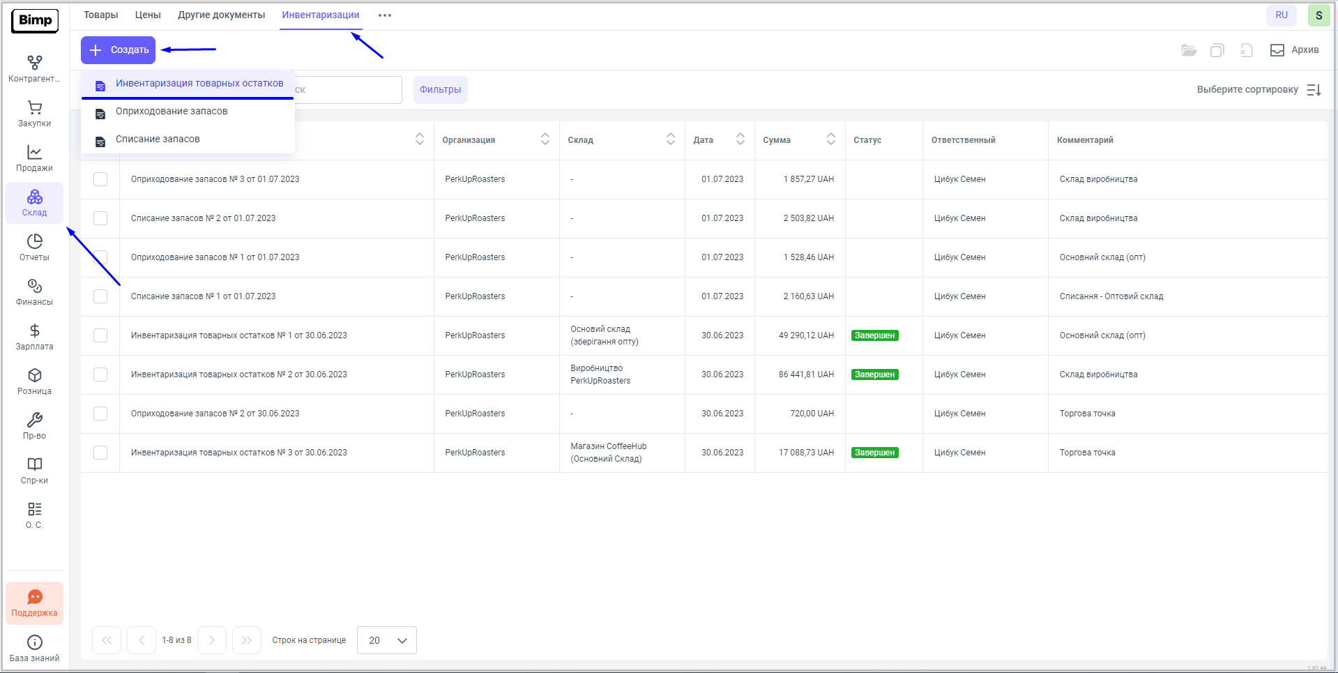Check the Оприходование запасов № 3 row
Viewport: 1338px width, 673px height.
pyautogui.click(x=100, y=179)
